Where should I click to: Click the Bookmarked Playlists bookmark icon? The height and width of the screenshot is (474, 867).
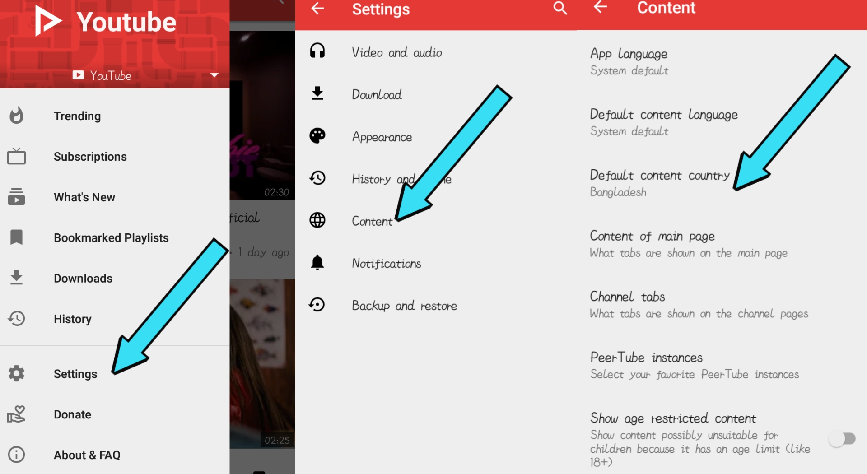pyautogui.click(x=17, y=237)
